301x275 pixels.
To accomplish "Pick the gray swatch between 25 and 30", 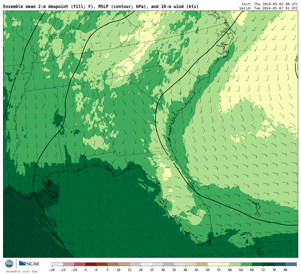I will coord(157,264).
